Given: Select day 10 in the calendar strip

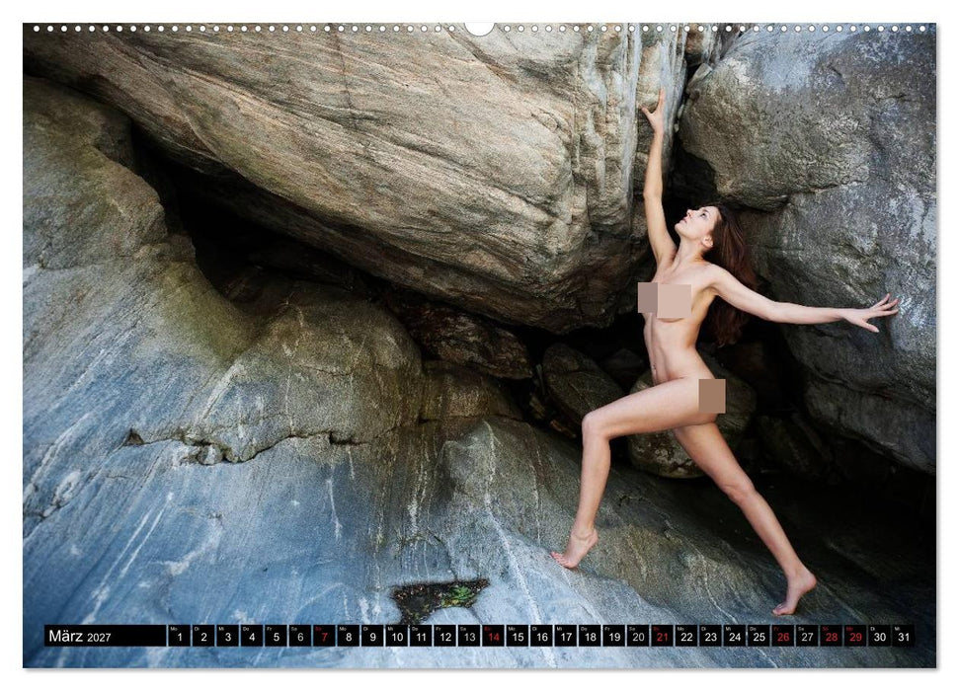Looking at the screenshot, I should [x=396, y=636].
